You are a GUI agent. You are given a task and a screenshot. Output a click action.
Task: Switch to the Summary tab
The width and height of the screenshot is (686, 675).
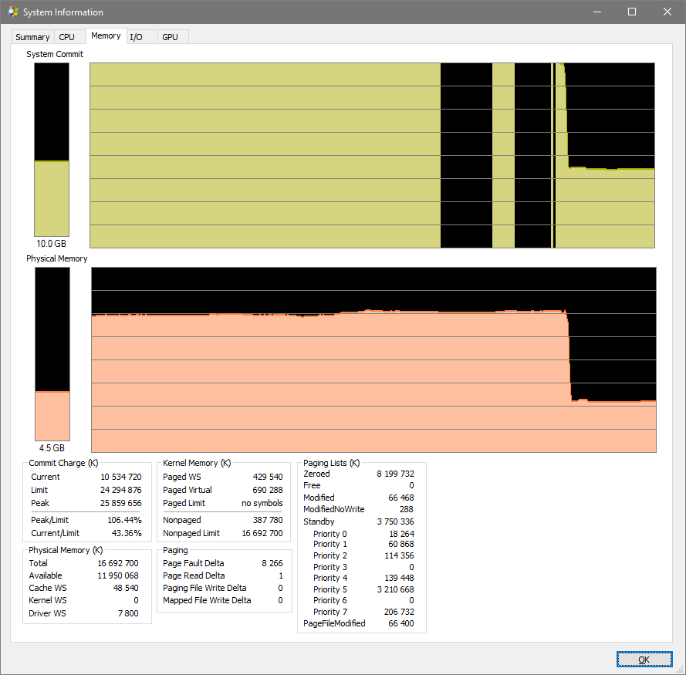click(33, 37)
